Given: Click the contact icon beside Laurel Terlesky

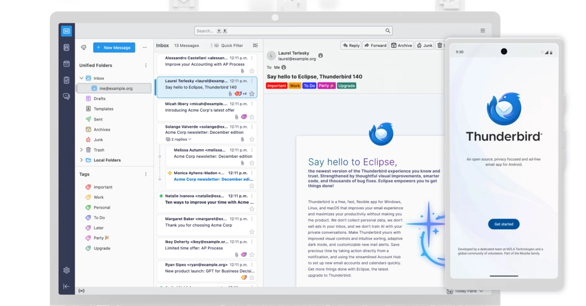Looking at the screenshot, I should pos(320,56).
